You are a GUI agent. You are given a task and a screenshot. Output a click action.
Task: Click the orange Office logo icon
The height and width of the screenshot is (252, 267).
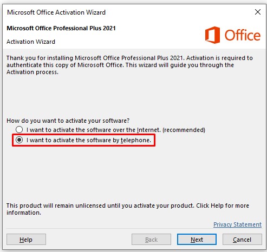(212, 35)
